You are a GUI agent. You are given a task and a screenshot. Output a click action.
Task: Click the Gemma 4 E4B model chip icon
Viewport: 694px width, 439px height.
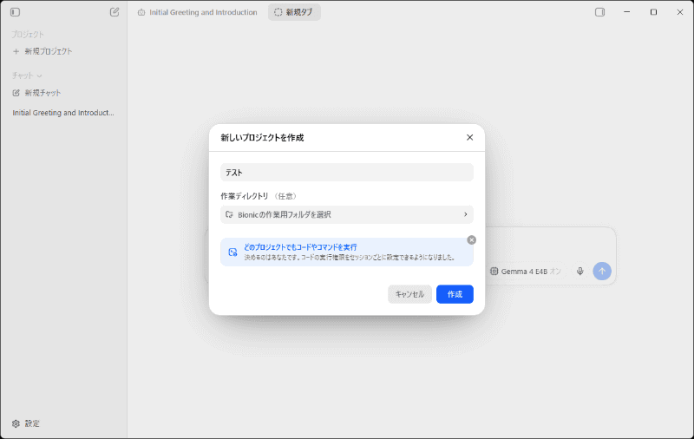[x=494, y=272]
